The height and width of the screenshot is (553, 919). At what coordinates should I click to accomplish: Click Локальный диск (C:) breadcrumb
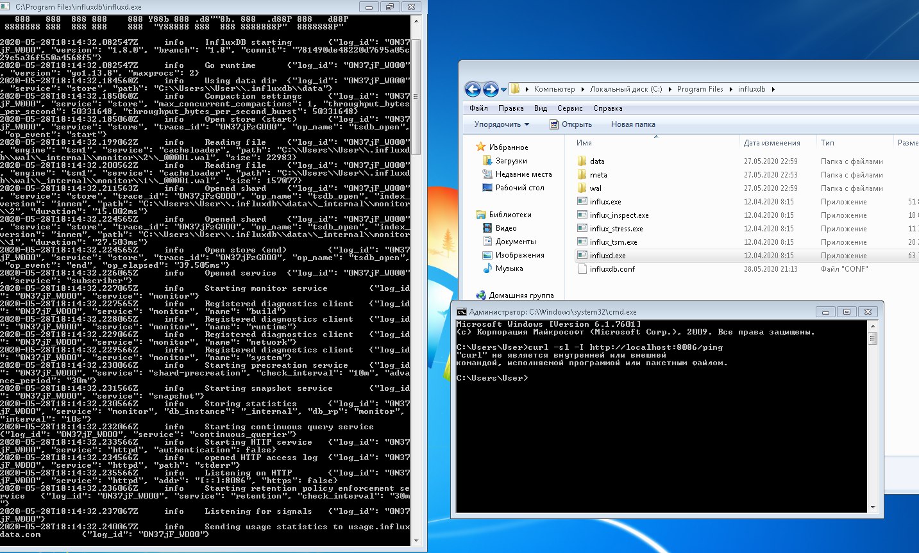[626, 89]
